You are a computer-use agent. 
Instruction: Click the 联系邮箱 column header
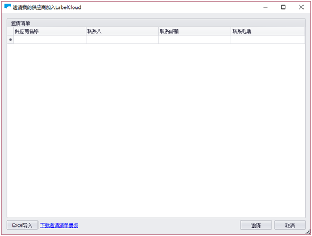(195, 31)
